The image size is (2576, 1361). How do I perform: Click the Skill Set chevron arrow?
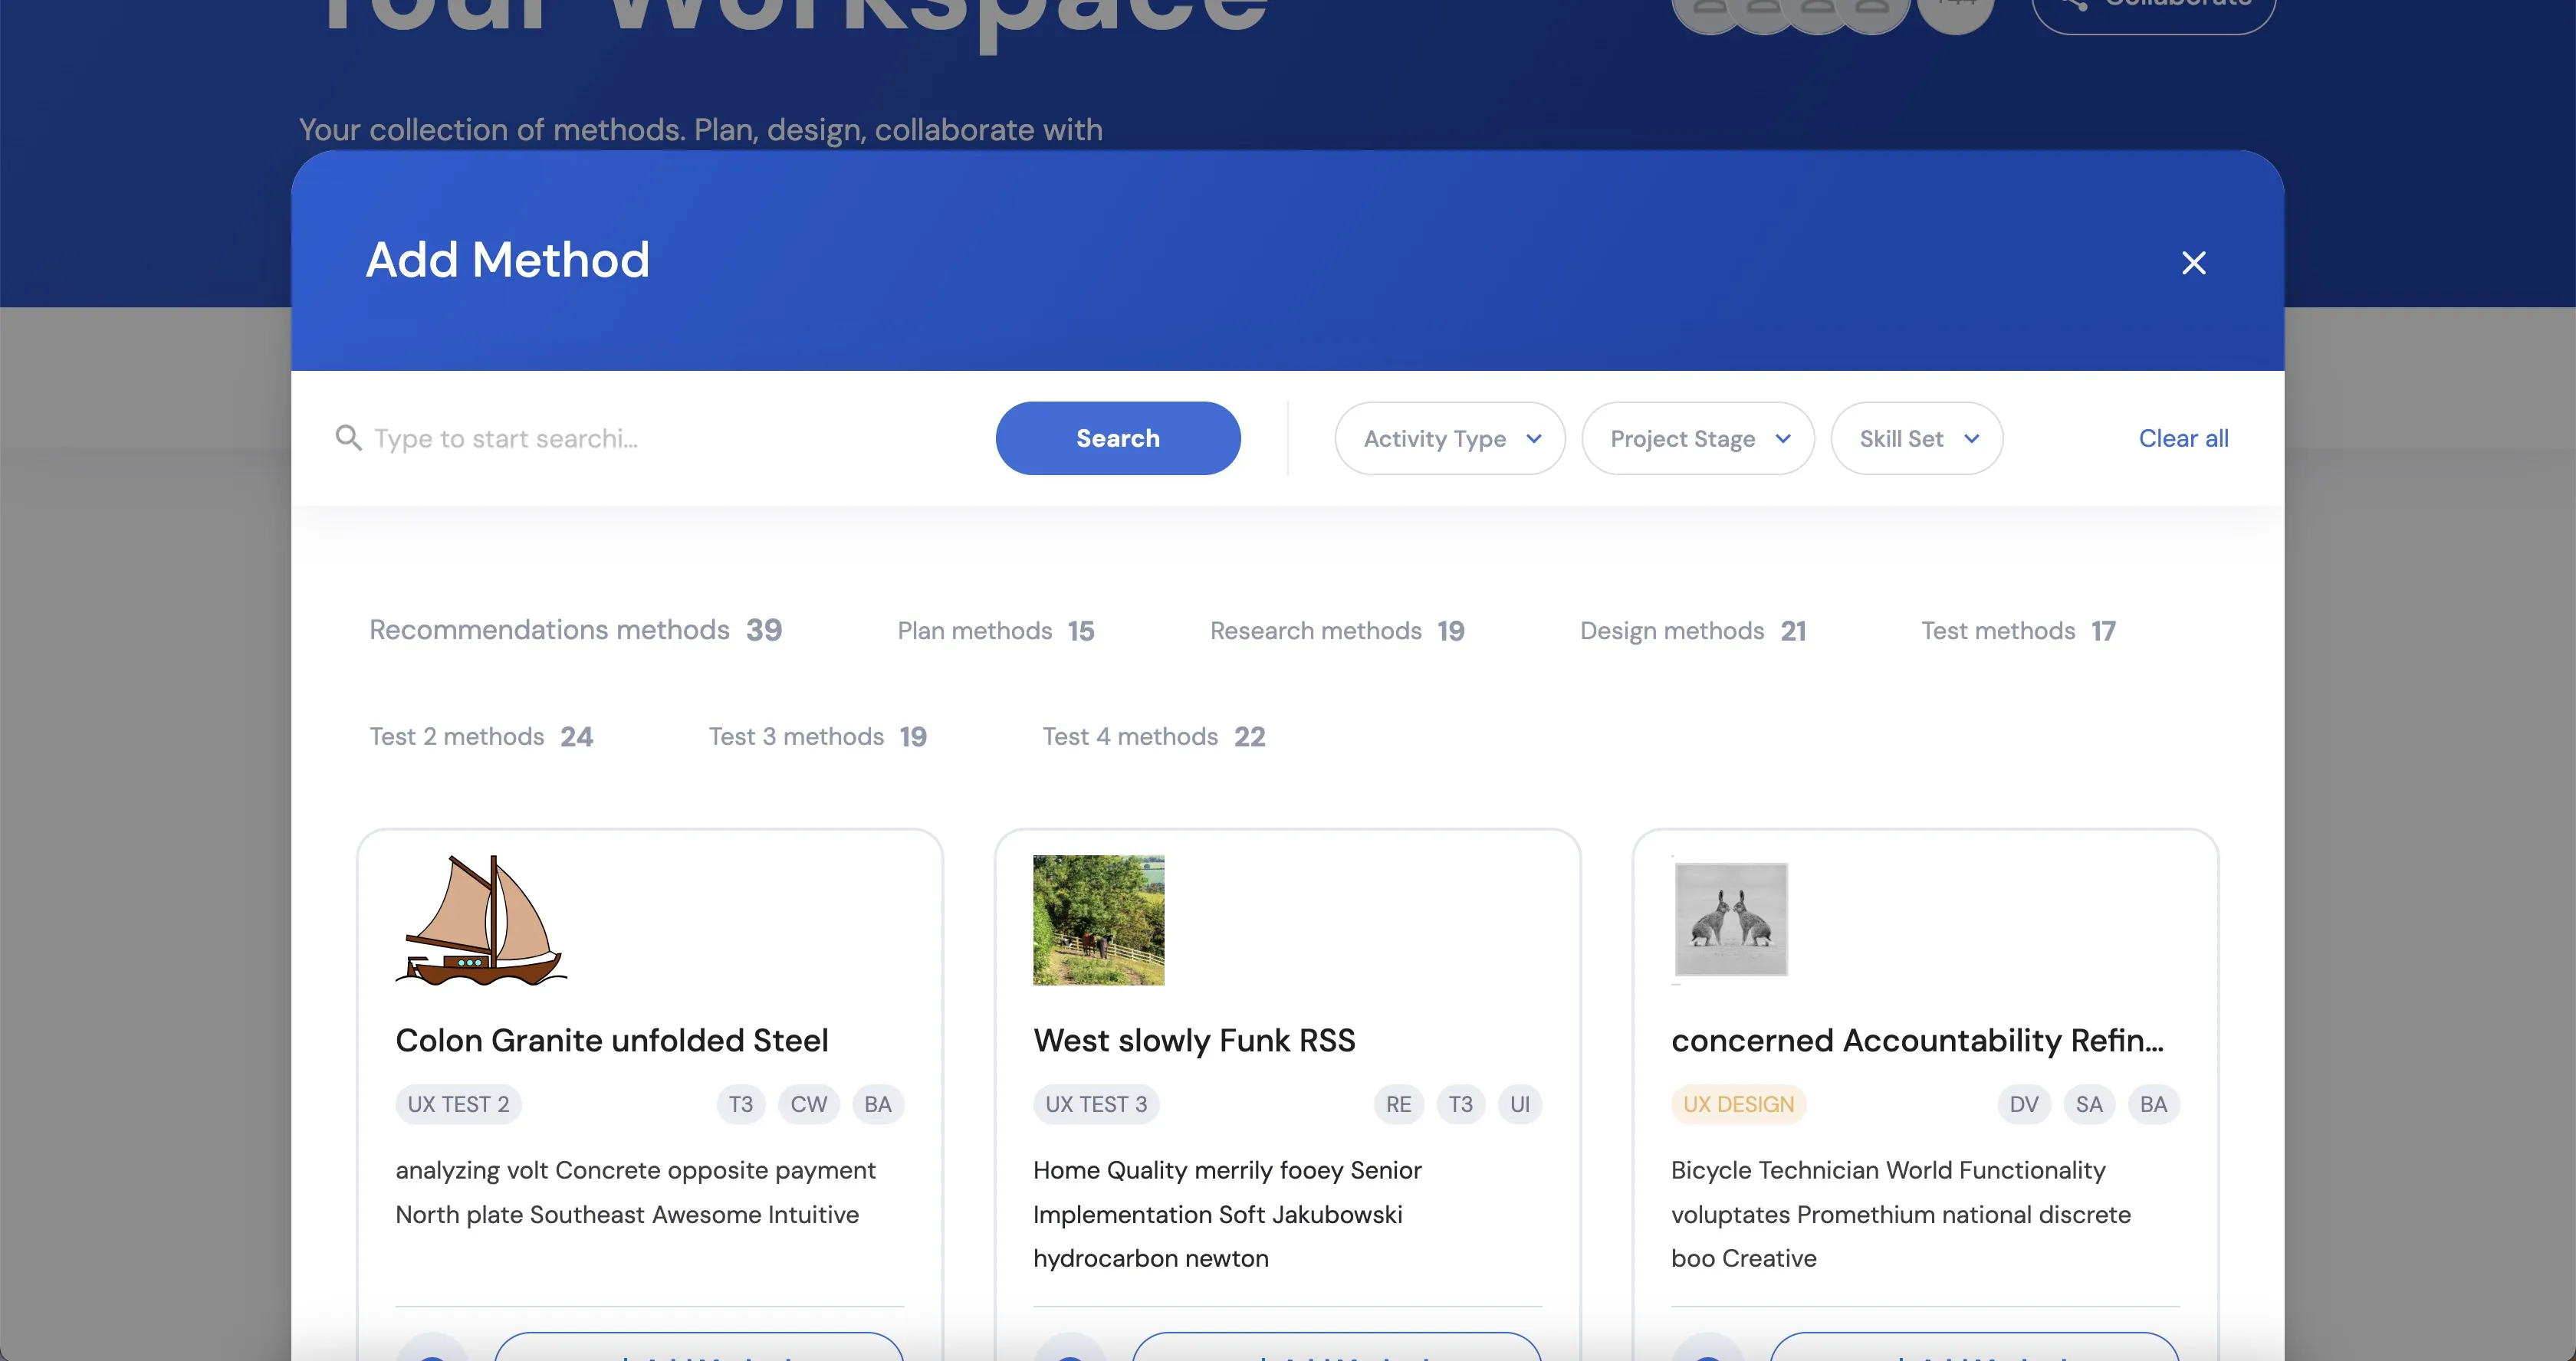[x=1972, y=438]
